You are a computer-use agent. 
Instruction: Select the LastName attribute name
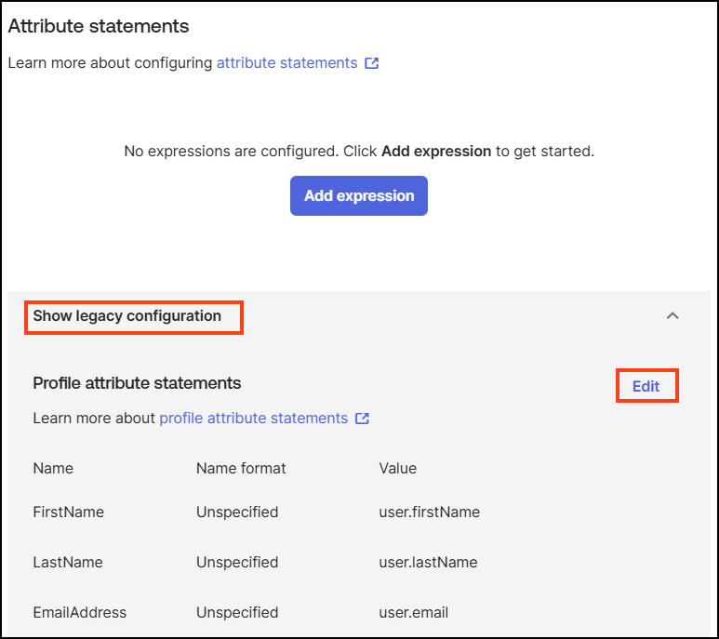(68, 562)
